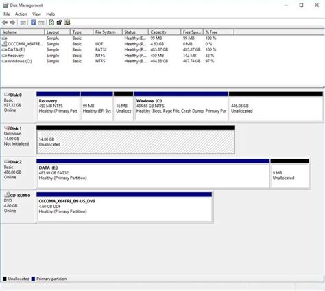The width and height of the screenshot is (325, 291).
Task: Open the Action menu
Action: coord(21,14)
